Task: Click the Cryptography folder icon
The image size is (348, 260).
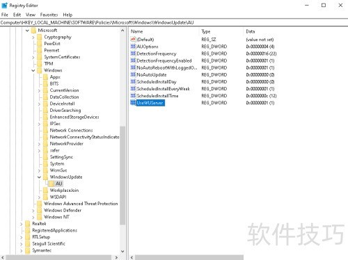Action: coord(40,37)
